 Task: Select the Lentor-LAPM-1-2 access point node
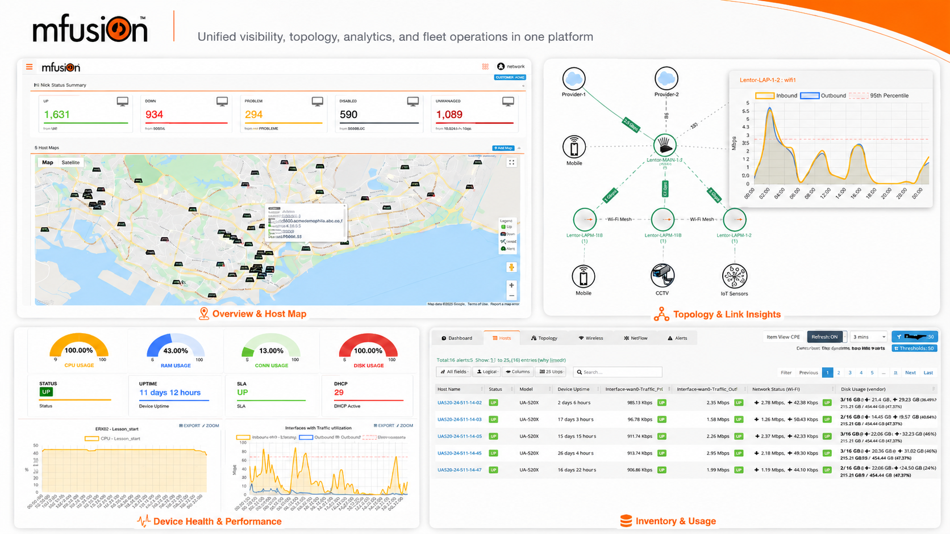pos(734,220)
